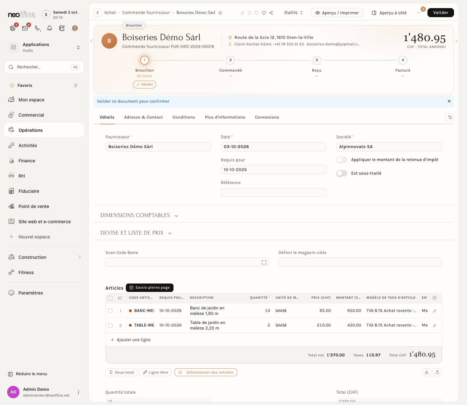Tick the checkbox for row BANC-MEL
467x405 pixels.
[110, 311]
